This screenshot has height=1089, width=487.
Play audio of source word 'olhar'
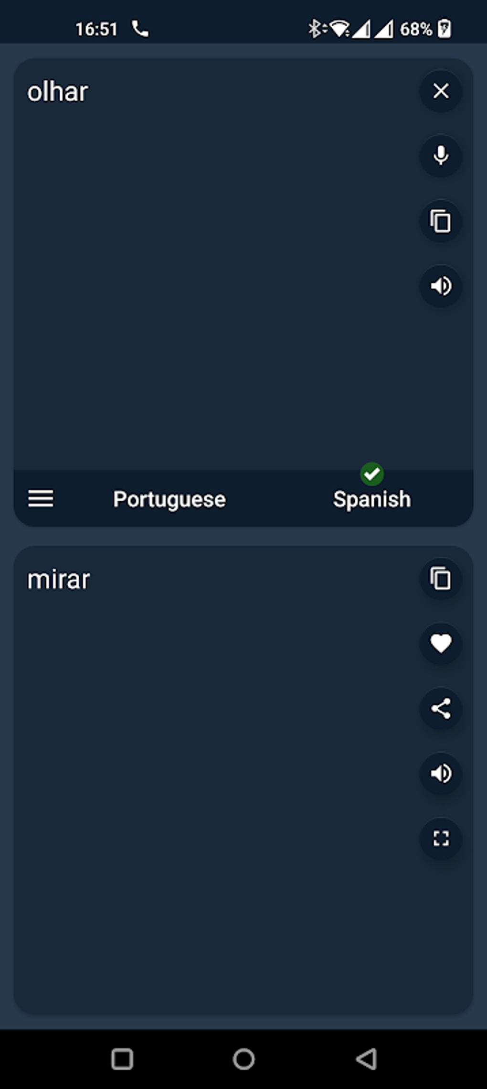point(440,286)
